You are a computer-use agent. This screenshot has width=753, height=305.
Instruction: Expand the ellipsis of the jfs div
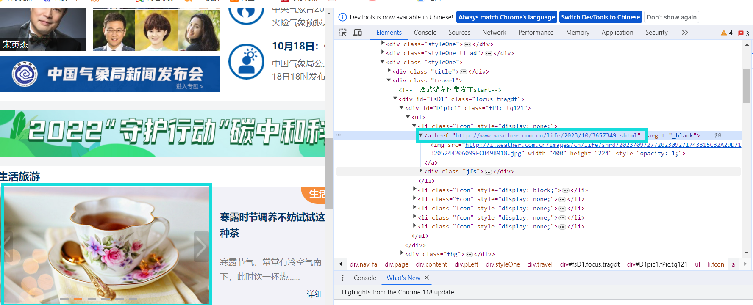point(488,172)
